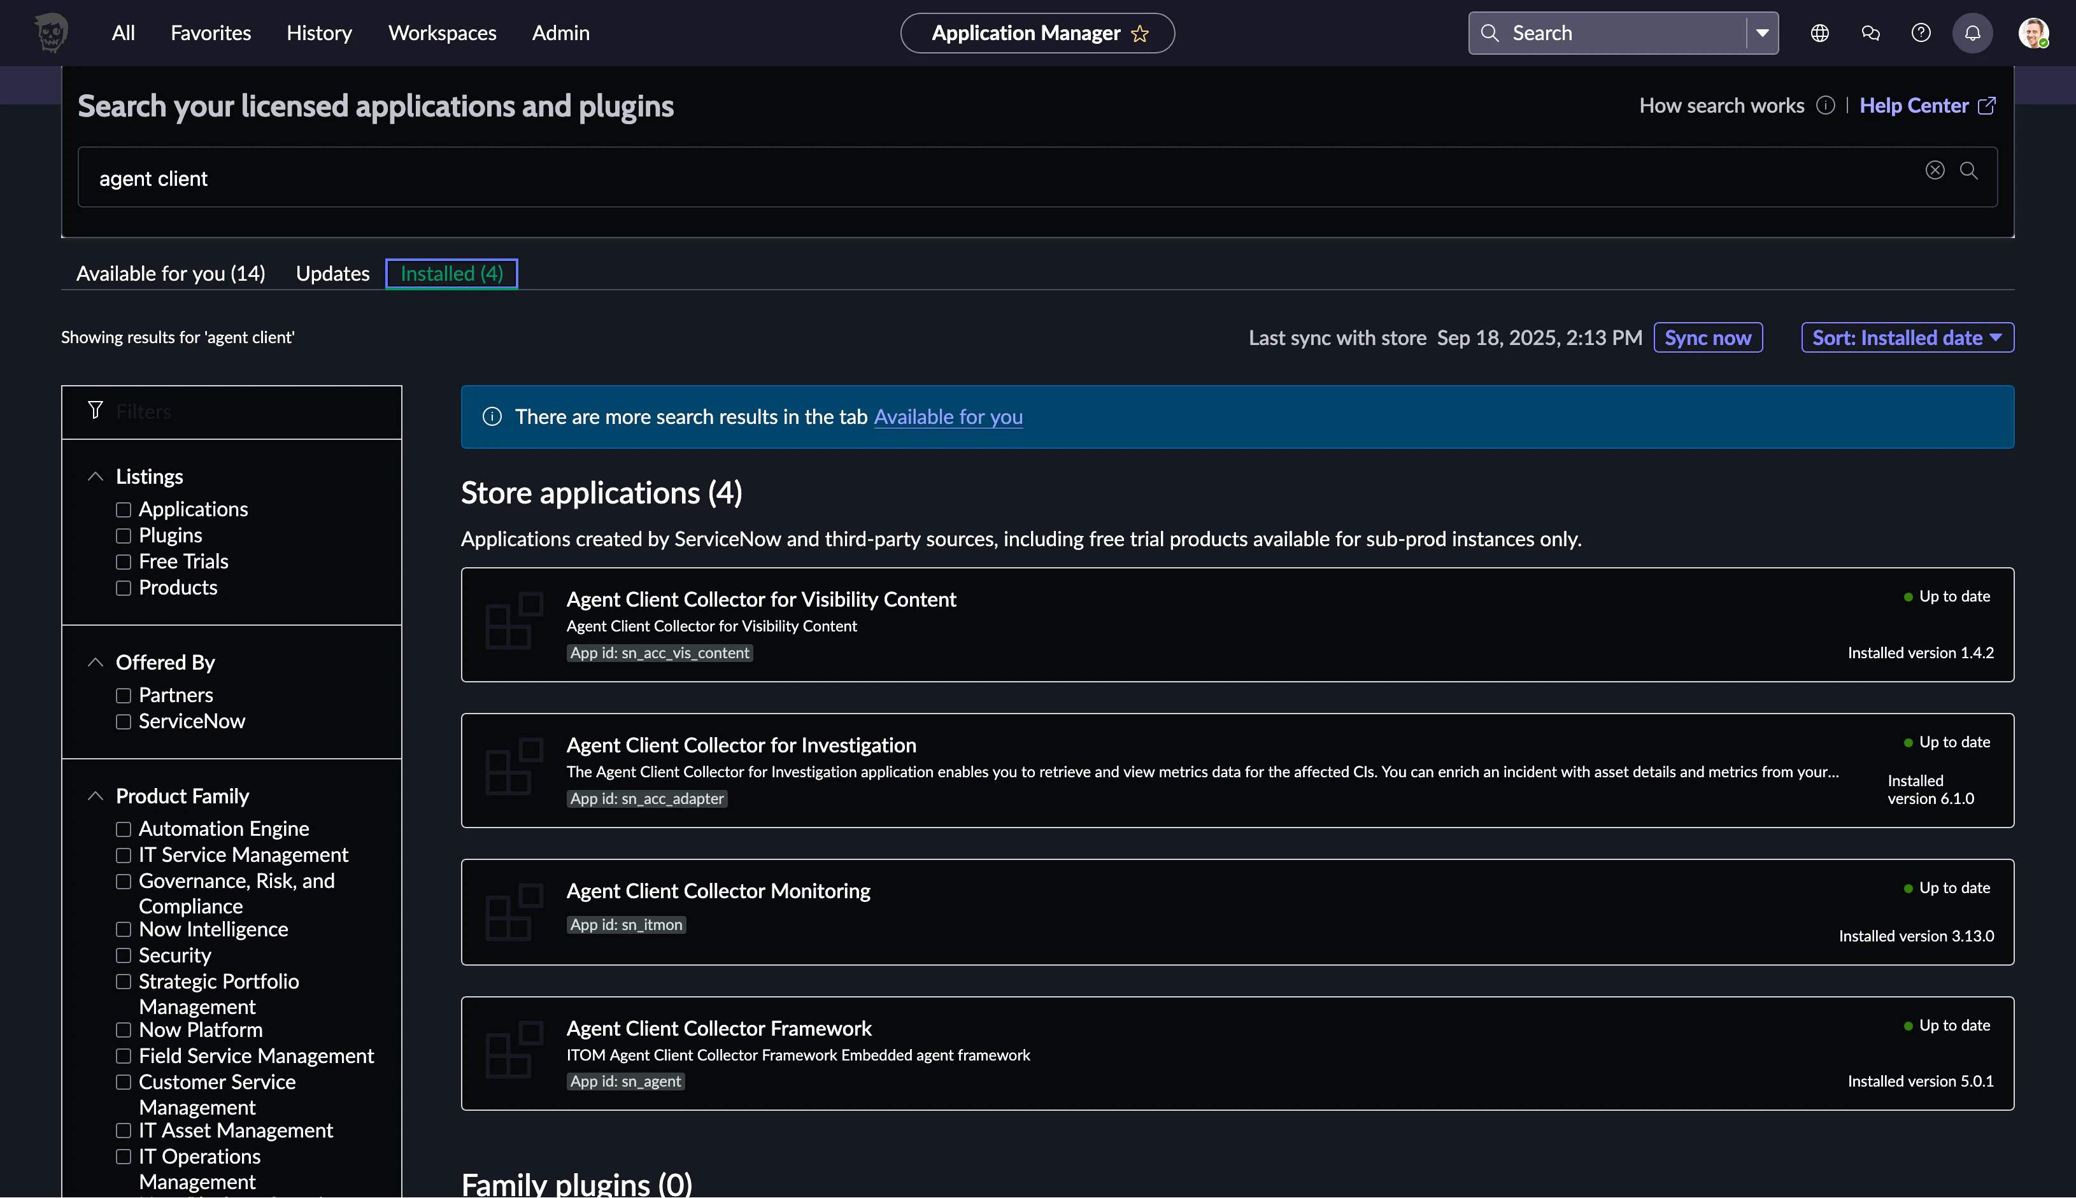The width and height of the screenshot is (2076, 1198).
Task: Switch to the Updates tab
Action: pyautogui.click(x=332, y=273)
